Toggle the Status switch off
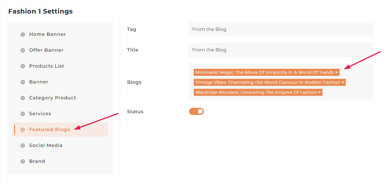389x184 pixels. [x=196, y=111]
